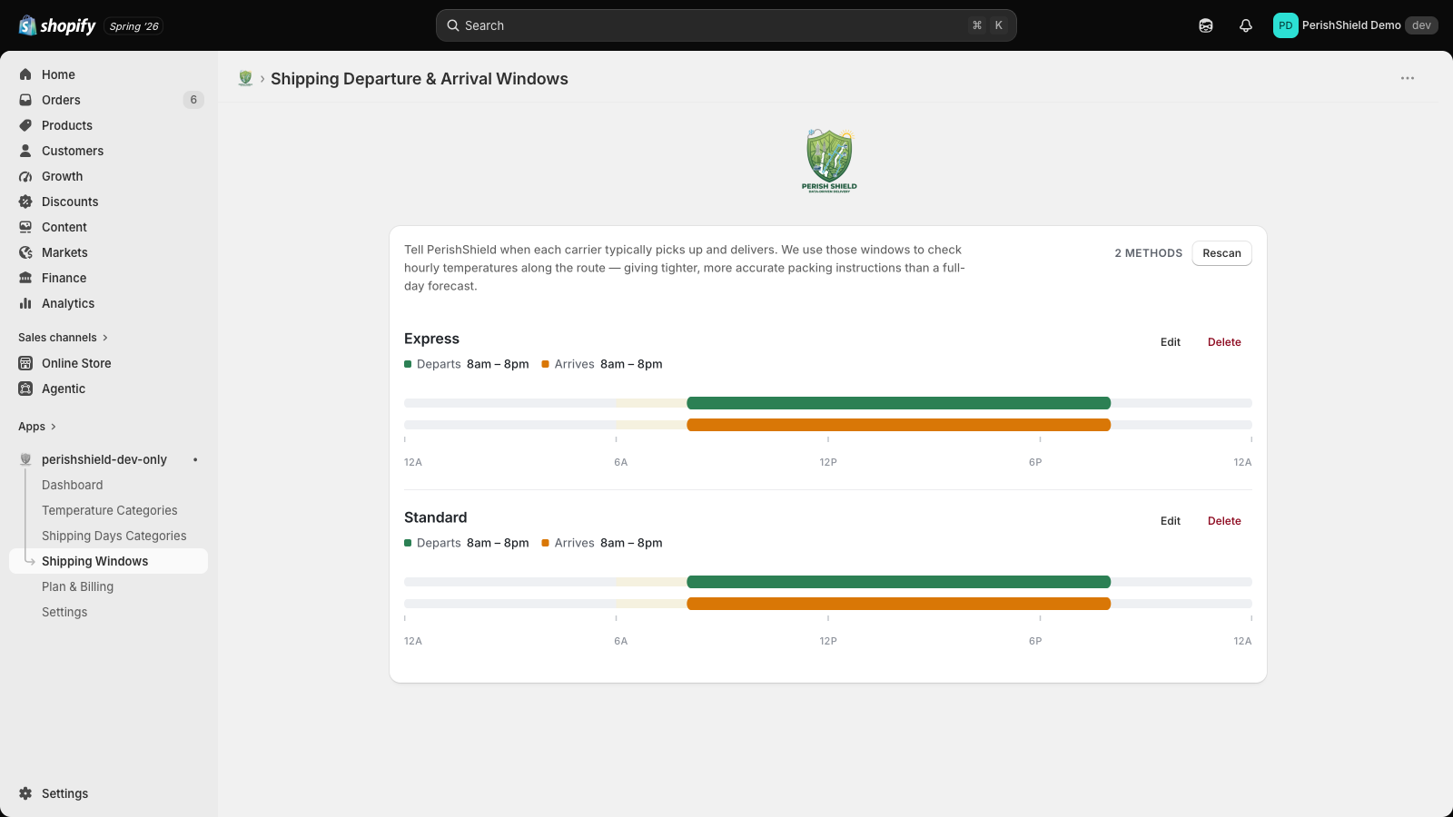
Task: Click the Shopify logo
Action: (57, 25)
